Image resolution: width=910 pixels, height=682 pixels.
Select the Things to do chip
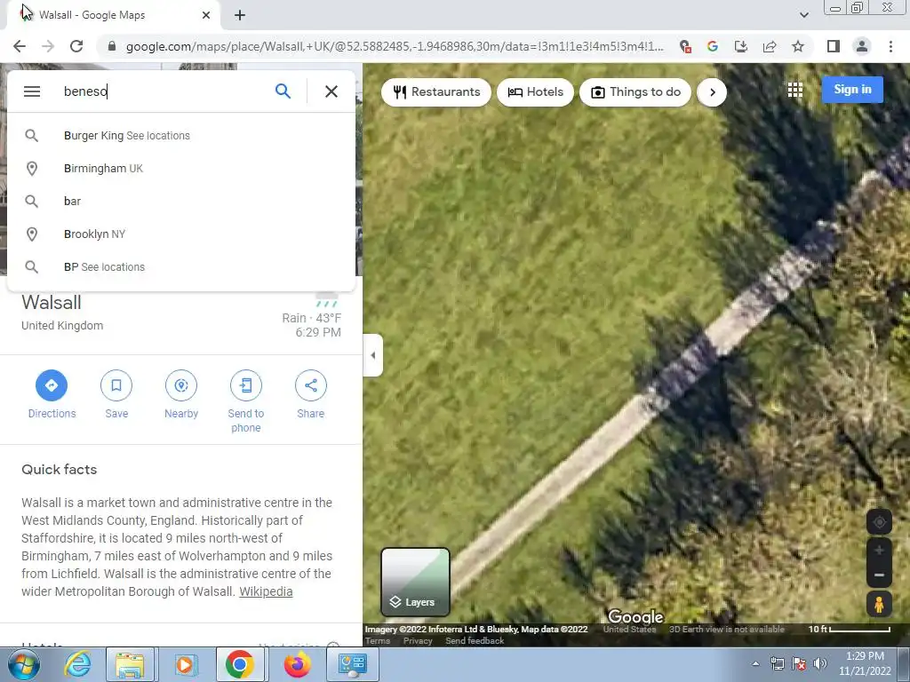coord(635,92)
